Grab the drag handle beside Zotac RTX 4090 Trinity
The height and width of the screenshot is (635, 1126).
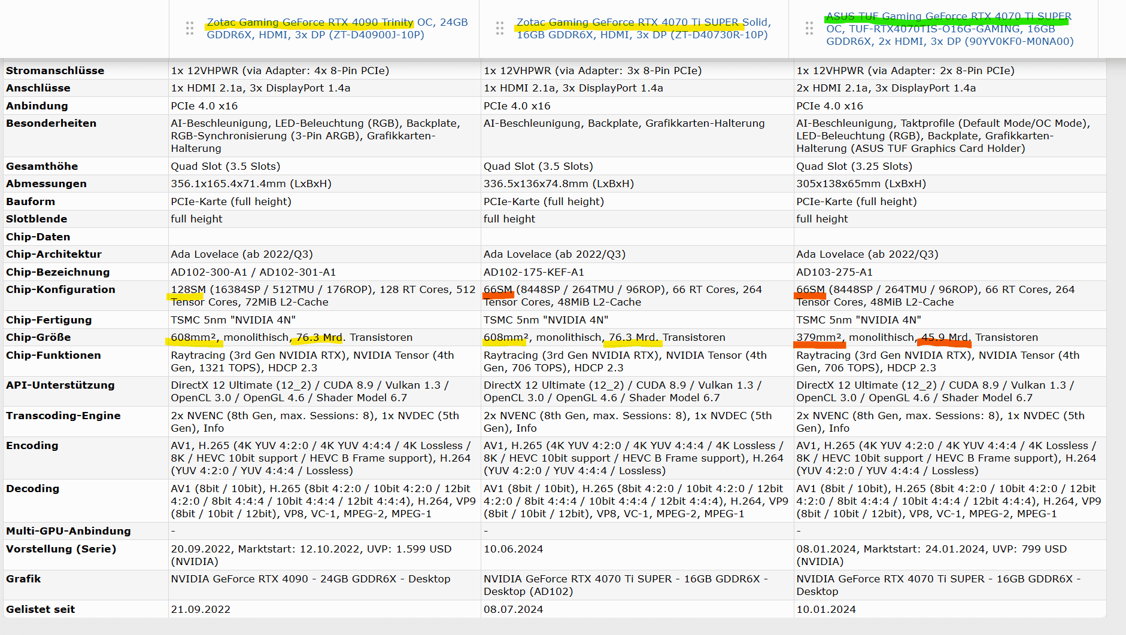tap(190, 28)
